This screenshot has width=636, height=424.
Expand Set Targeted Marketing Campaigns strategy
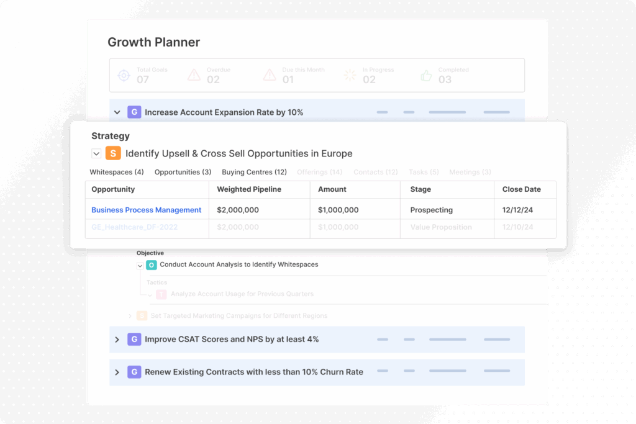tap(130, 316)
